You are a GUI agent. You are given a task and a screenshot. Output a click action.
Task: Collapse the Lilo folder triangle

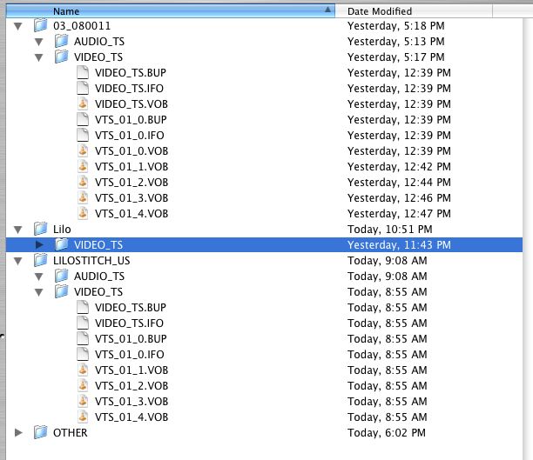(18, 230)
